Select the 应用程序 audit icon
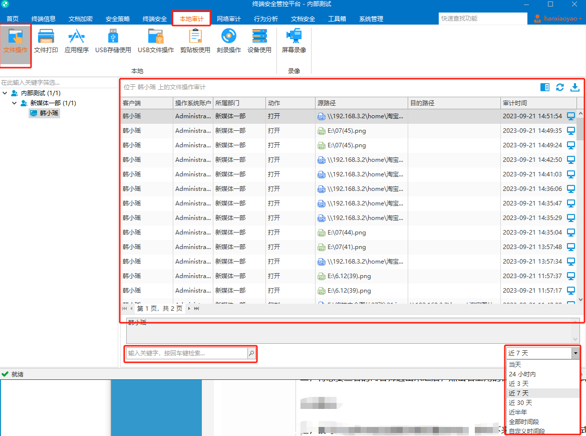 tap(77, 41)
